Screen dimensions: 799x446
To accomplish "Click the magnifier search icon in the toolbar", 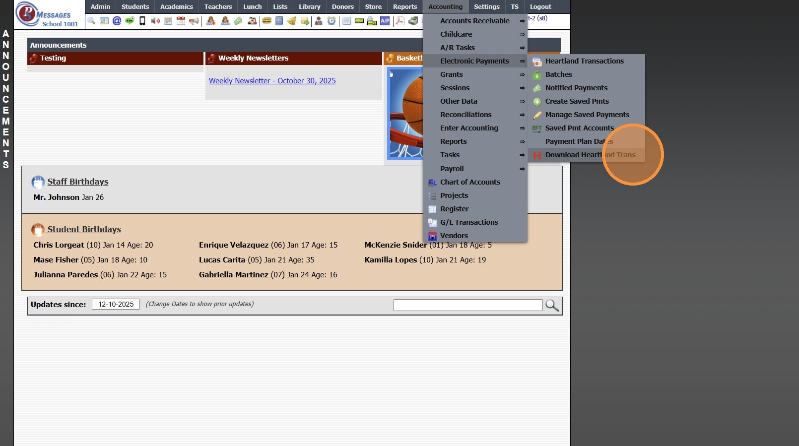I will [91, 21].
